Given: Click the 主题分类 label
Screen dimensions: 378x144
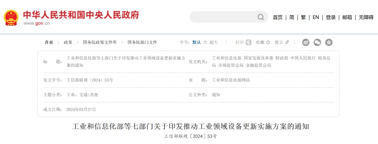Looking at the screenshot, I should point(52,95).
